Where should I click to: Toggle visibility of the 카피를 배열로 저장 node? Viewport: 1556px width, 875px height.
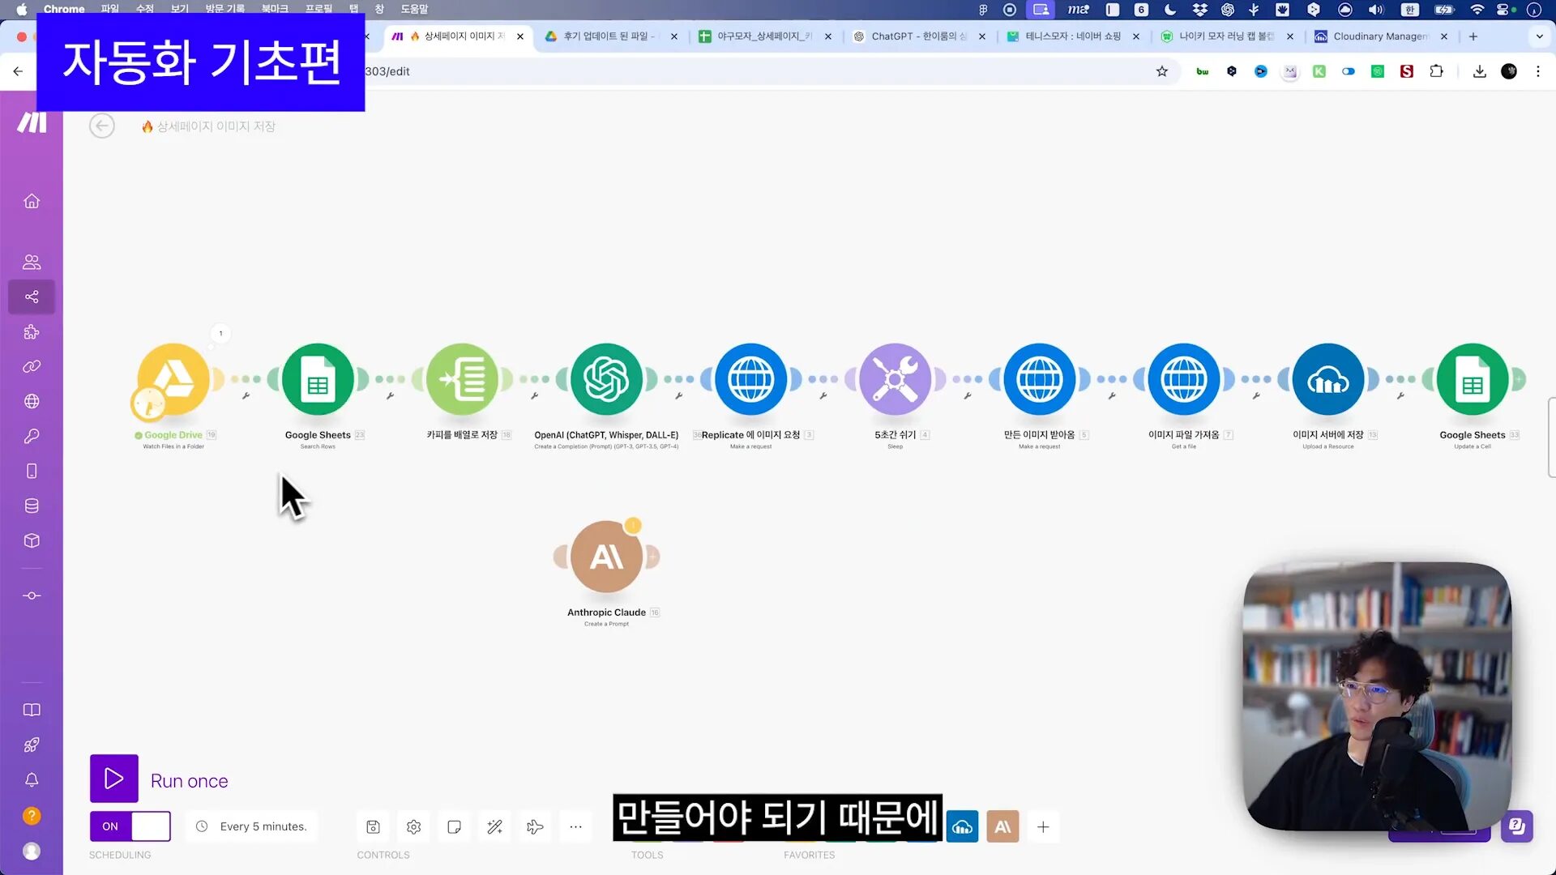[x=462, y=379]
